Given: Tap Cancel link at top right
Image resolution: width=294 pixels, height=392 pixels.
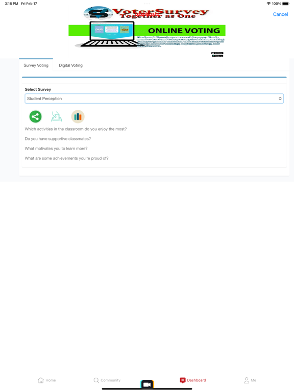Looking at the screenshot, I should (280, 14).
